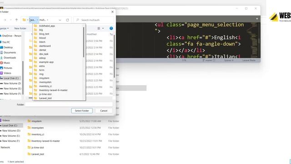Open the Organize menu

tap(4, 28)
